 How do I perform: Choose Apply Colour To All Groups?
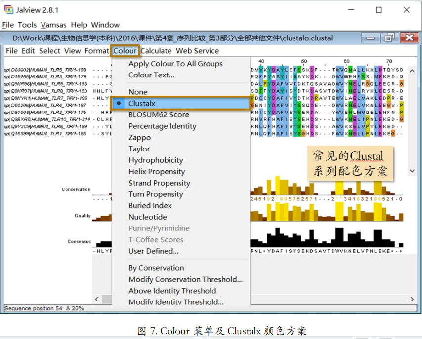click(x=181, y=64)
